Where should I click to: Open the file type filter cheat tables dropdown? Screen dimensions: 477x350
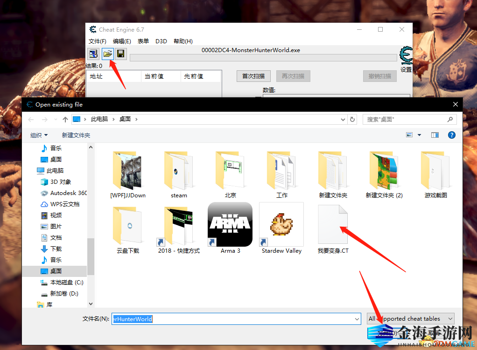(x=411, y=319)
